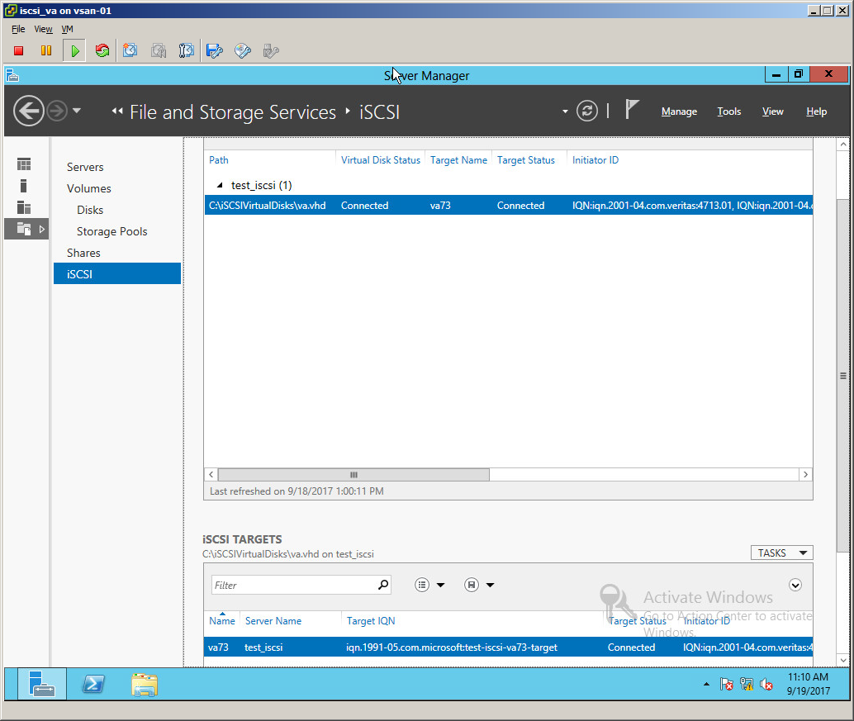Refresh Server Manager with the circular arrow
The height and width of the screenshot is (721, 854).
tap(586, 110)
